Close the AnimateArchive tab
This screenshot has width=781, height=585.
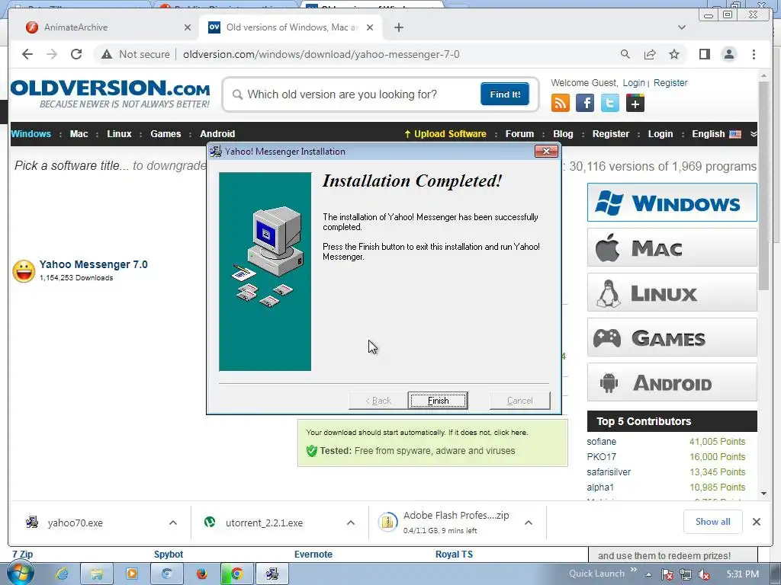coord(188,27)
